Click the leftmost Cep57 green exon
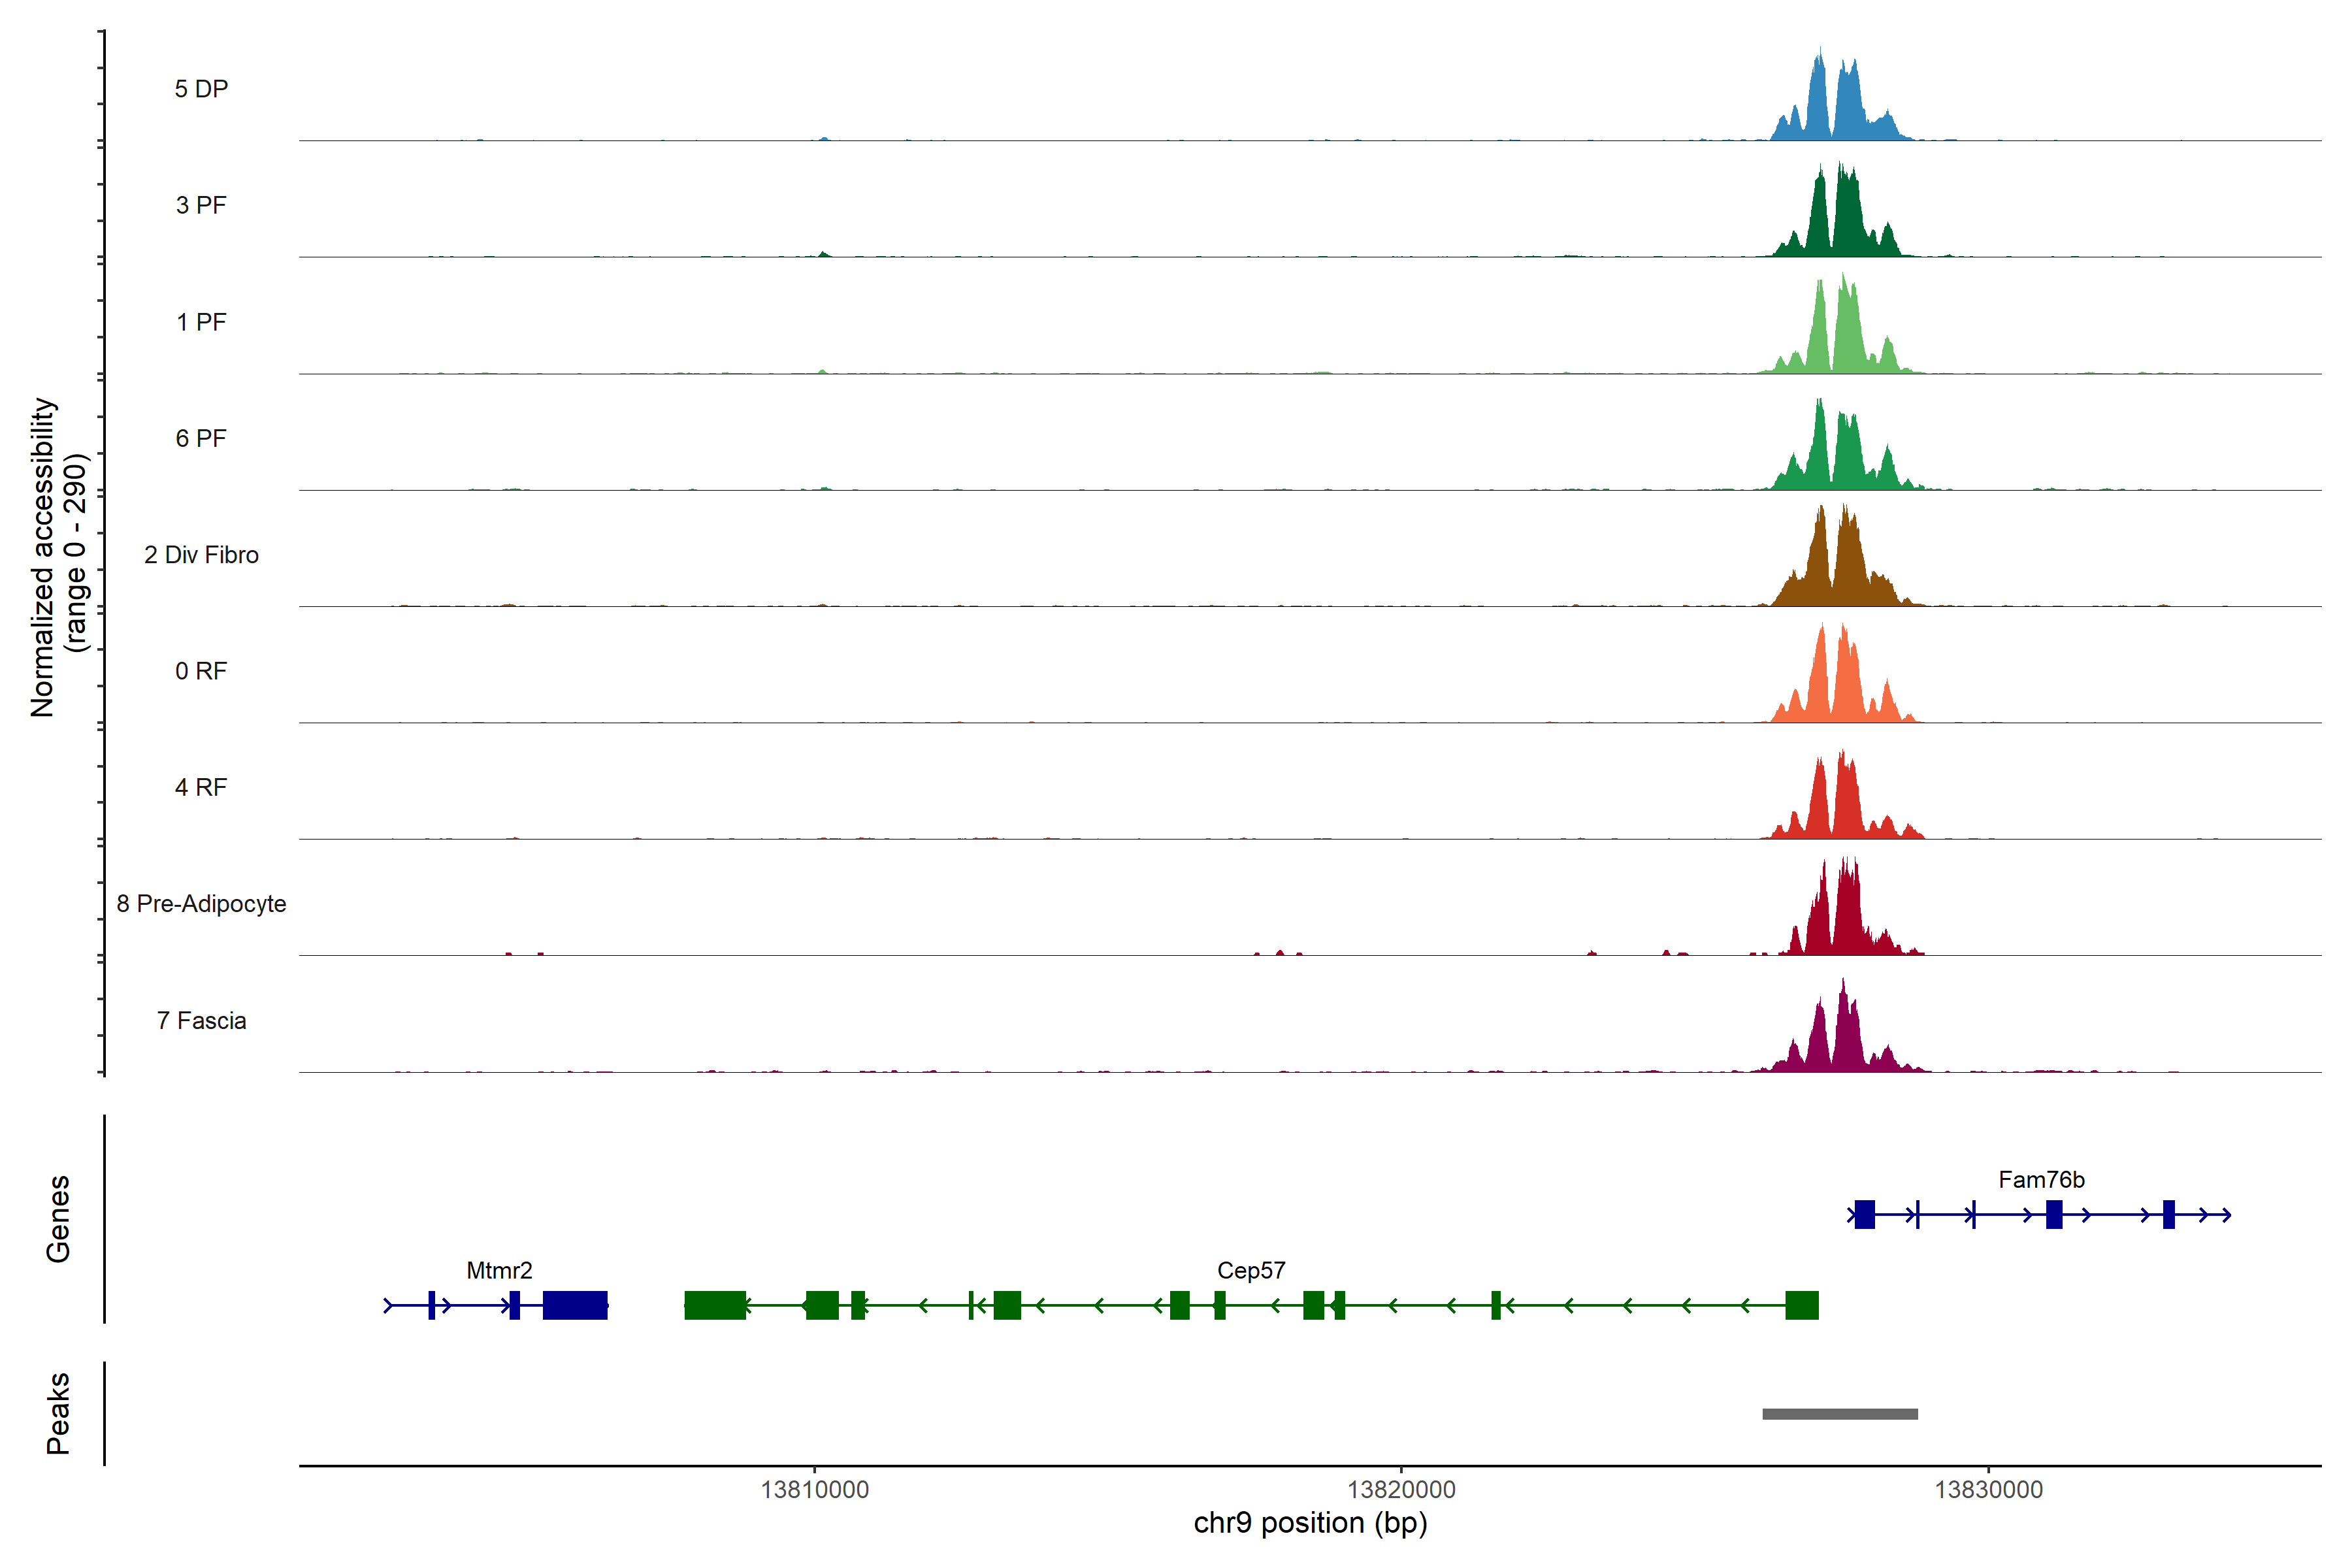This screenshot has width=2352, height=1568. tap(715, 1305)
